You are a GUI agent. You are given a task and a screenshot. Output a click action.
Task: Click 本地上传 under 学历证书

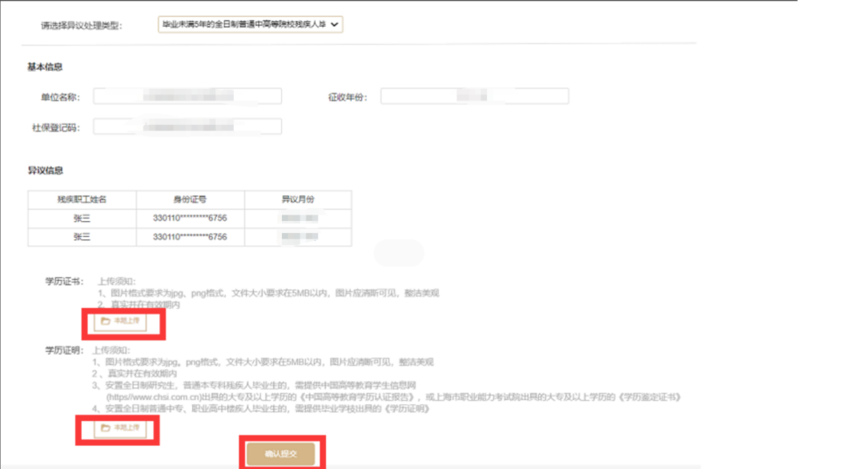click(x=120, y=321)
